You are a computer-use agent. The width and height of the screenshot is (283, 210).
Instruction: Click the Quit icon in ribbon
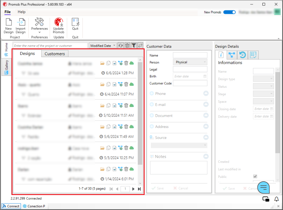pyautogui.click(x=75, y=22)
